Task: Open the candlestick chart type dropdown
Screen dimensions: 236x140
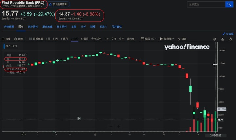Action: [167, 39]
